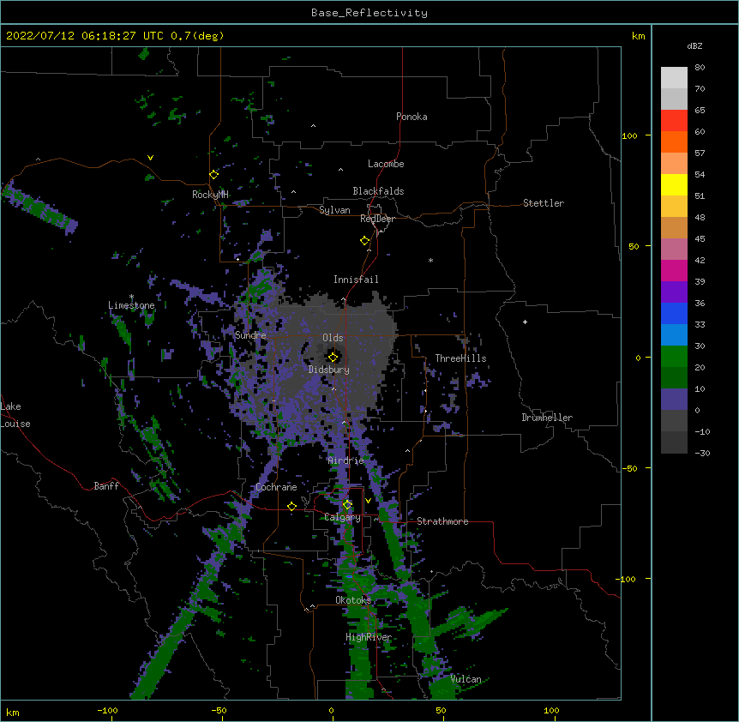739x722 pixels.
Task: Click the Base_Reflectivity title
Action: (369, 13)
